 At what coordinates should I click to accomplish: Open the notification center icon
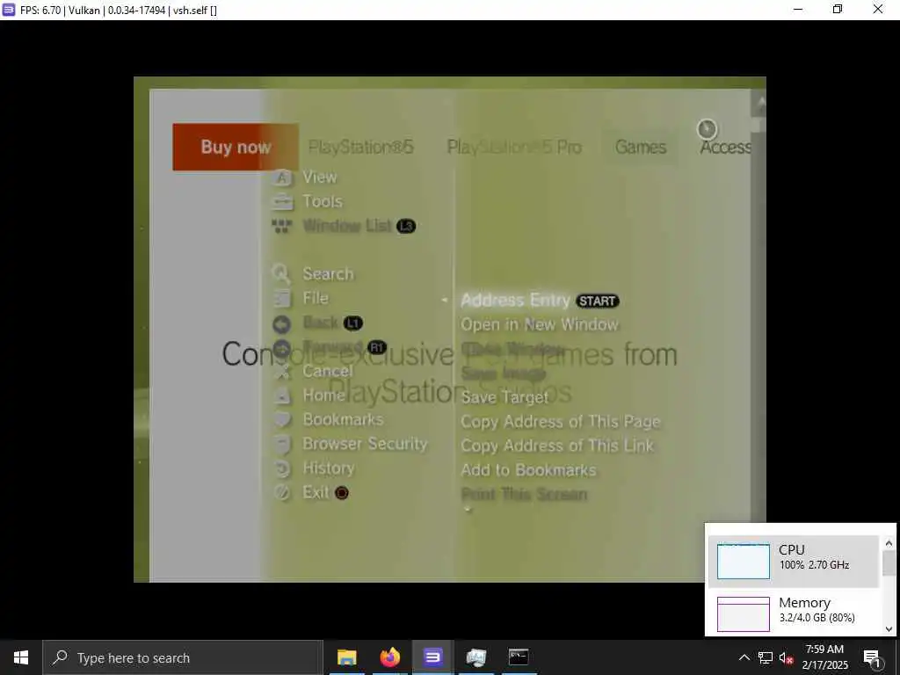click(872, 658)
